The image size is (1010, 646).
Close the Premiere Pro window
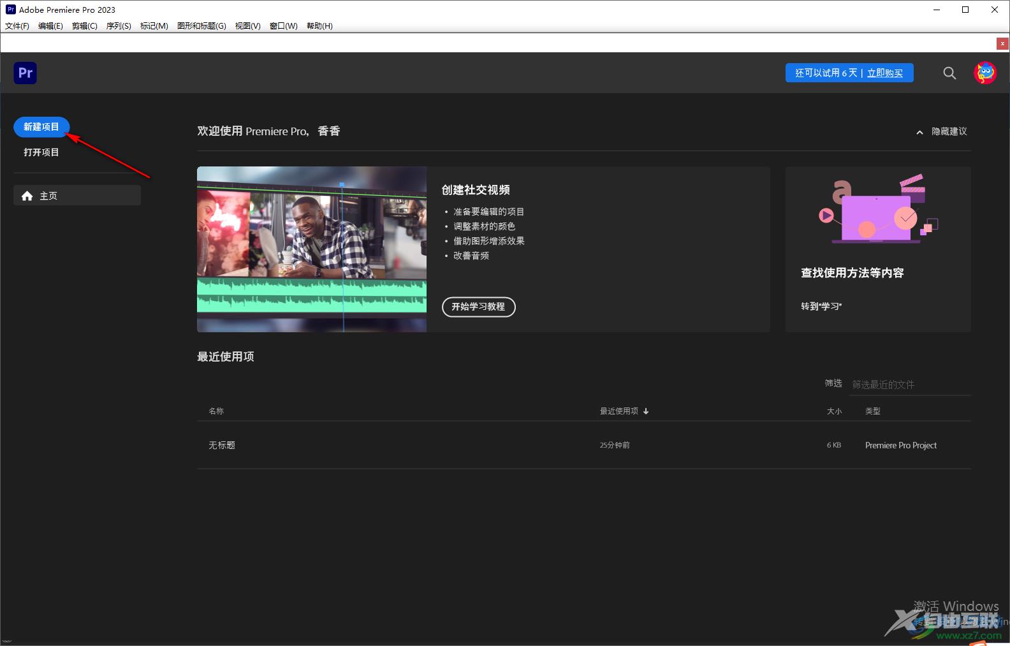(995, 10)
